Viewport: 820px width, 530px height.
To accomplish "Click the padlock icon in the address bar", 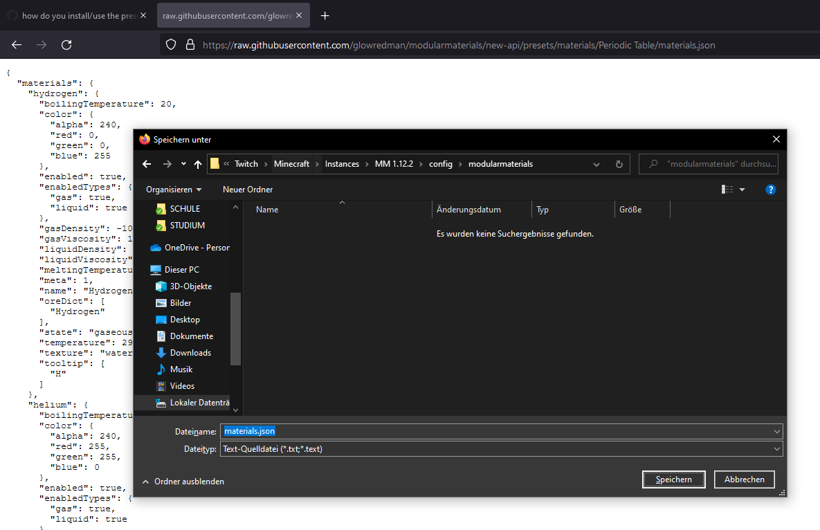I will coord(190,45).
